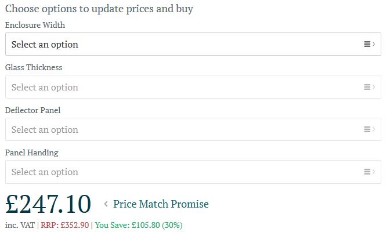Click the Panel Handing list icon
Viewport: 390px width, 236px height.
369,172
